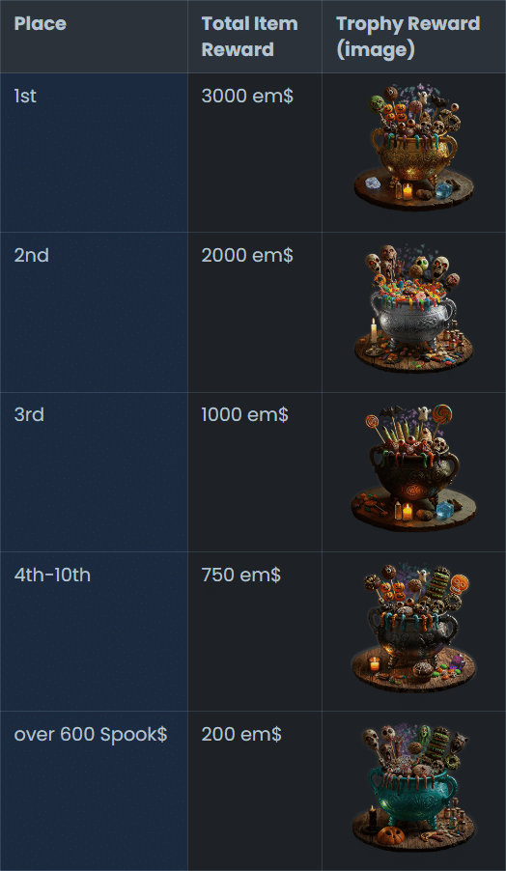Click the bronze cauldron 3rd place trophy
Screen dimensions: 506x871
point(414,466)
